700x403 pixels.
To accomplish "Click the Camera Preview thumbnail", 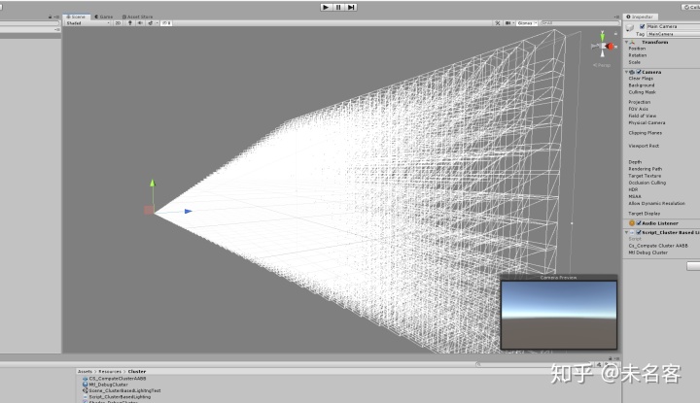I will point(558,315).
